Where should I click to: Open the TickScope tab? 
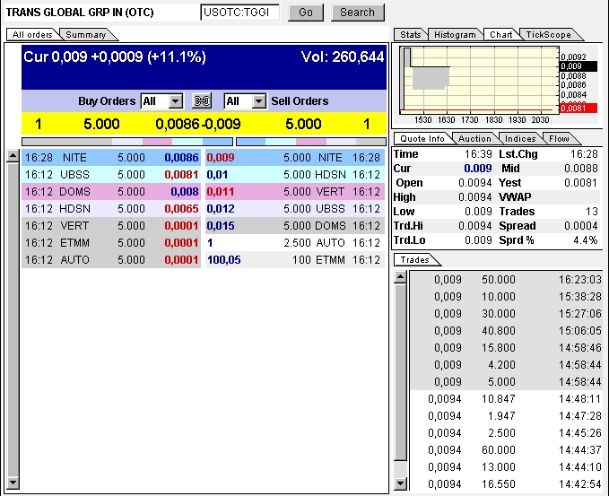click(x=548, y=35)
